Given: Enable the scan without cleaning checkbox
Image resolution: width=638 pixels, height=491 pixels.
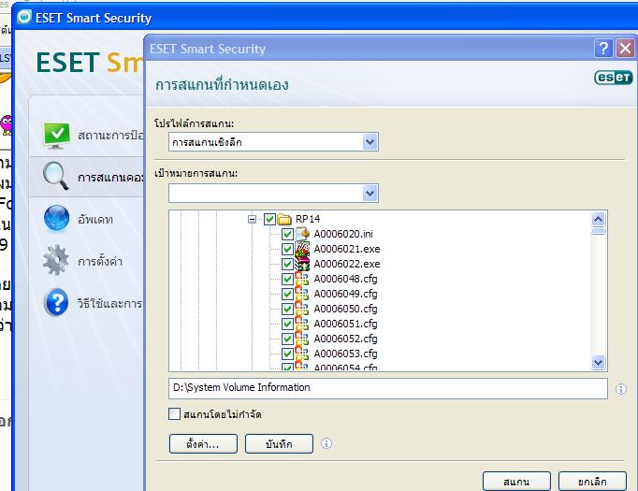Looking at the screenshot, I should 174,414.
